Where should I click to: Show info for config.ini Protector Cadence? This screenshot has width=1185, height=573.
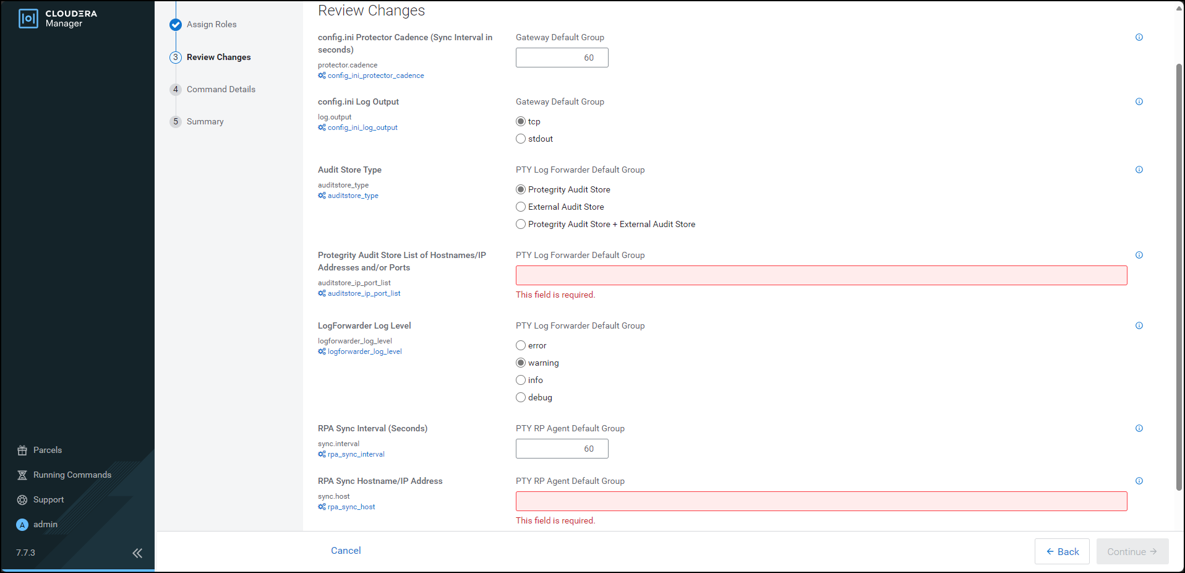[1139, 37]
